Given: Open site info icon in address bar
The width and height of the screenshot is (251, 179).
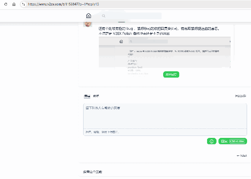Looking at the screenshot, I should [24, 4].
